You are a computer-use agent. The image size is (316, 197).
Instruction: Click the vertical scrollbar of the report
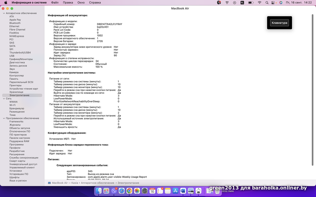click(312, 90)
